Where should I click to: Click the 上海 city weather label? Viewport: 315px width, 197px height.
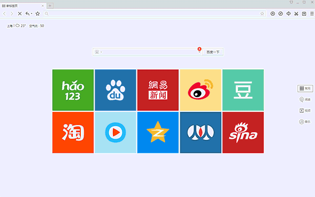[x=9, y=26]
